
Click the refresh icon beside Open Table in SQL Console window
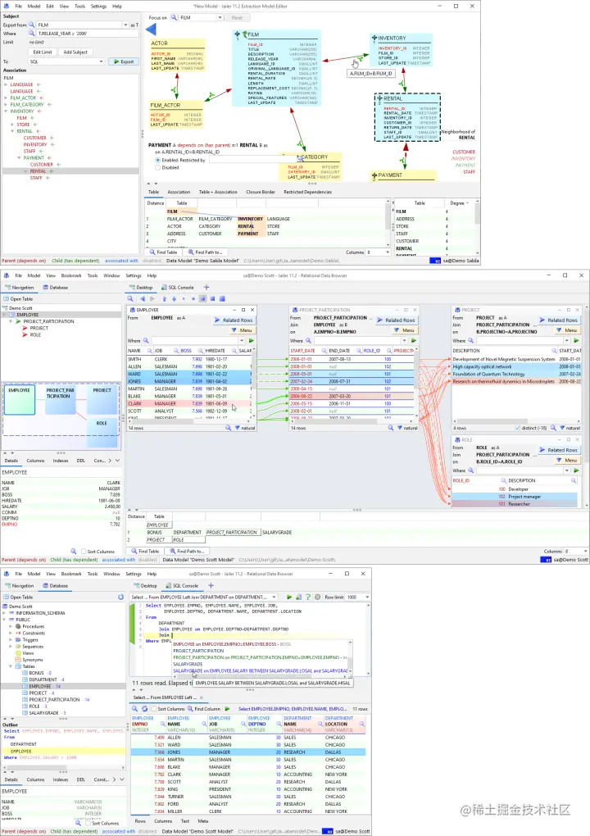point(121,597)
